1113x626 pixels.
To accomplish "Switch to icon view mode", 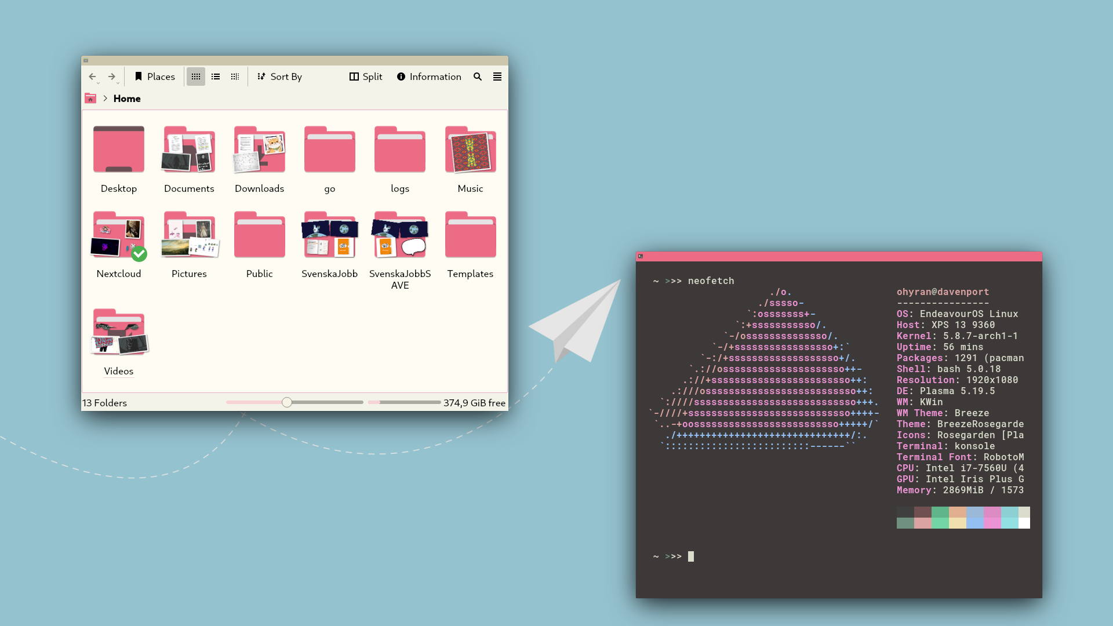I will (195, 76).
